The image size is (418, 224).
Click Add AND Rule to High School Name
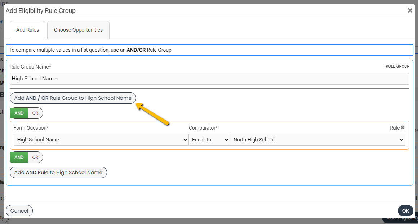click(x=58, y=172)
